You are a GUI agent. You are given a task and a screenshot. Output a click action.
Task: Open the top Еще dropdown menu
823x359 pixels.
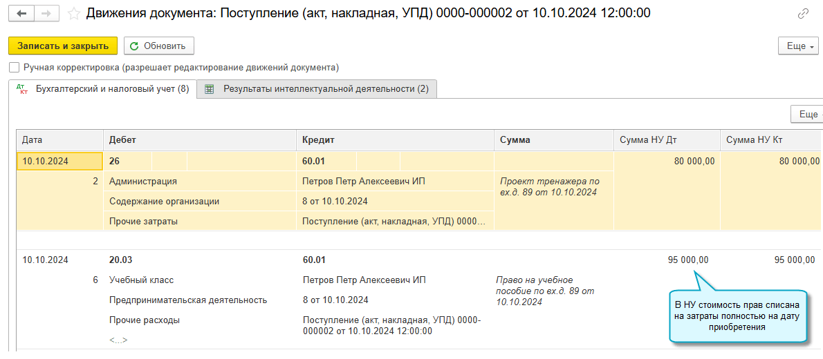click(798, 46)
